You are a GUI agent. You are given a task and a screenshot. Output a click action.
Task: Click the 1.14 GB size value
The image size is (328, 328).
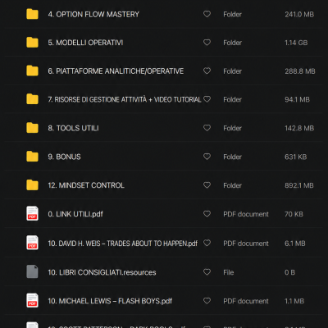pyautogui.click(x=296, y=43)
